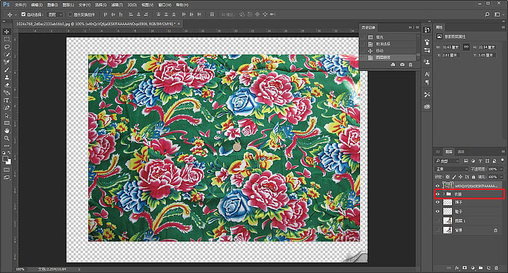Expand the 衣服 group arrow
508x273 pixels.
click(x=443, y=194)
